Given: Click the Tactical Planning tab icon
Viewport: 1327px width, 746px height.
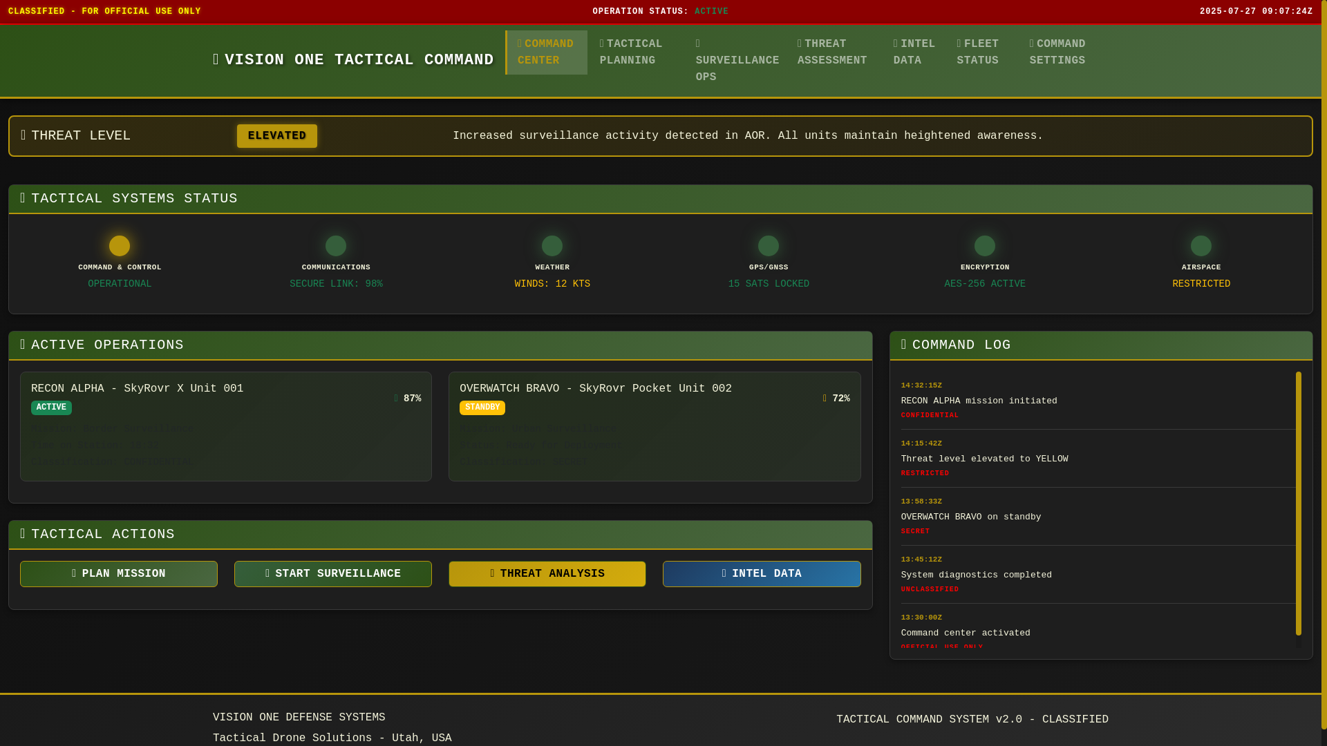Looking at the screenshot, I should click(603, 44).
